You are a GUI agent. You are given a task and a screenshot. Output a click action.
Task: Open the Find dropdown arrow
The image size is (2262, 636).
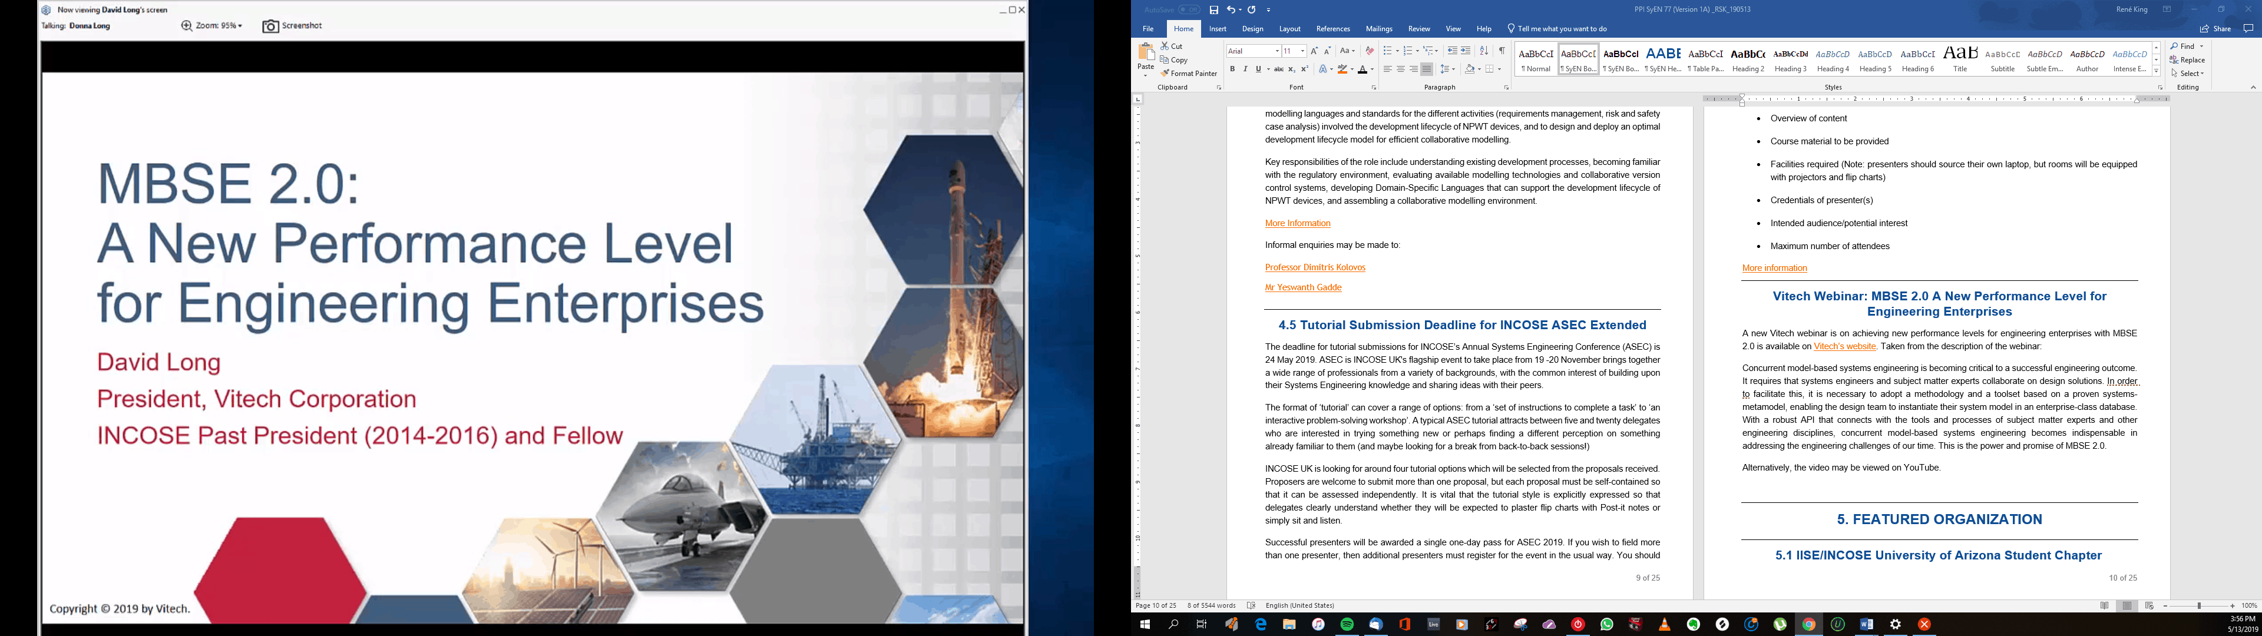[2201, 47]
